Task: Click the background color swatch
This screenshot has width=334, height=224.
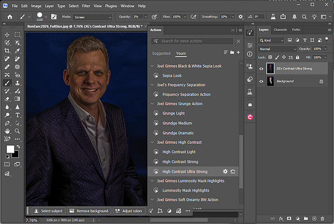Action: click(x=16, y=155)
